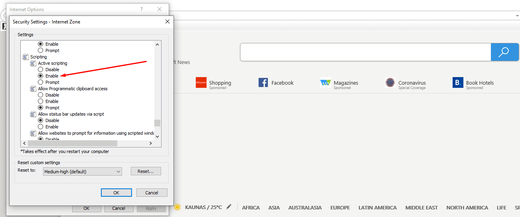Click the horizontal scrollbar in settings list
The height and width of the screenshot is (217, 520).
(x=72, y=143)
